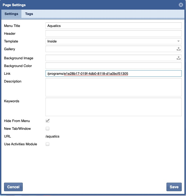Click the Background Image upload icon
The image size is (186, 196).
coord(179,58)
